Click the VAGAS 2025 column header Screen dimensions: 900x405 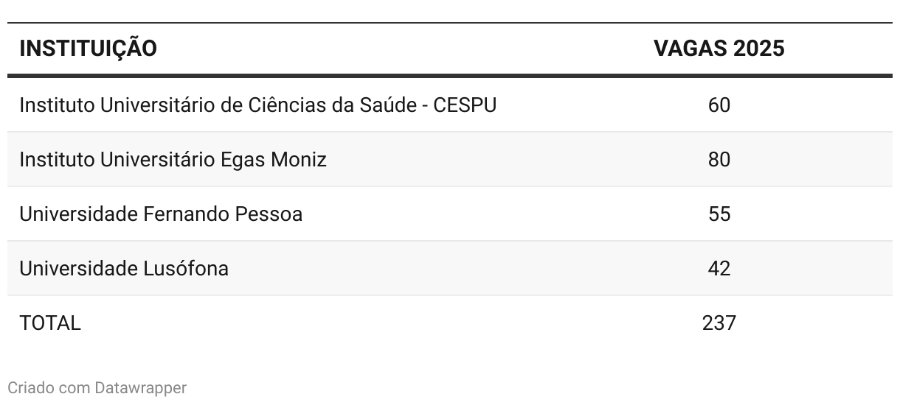coord(719,49)
